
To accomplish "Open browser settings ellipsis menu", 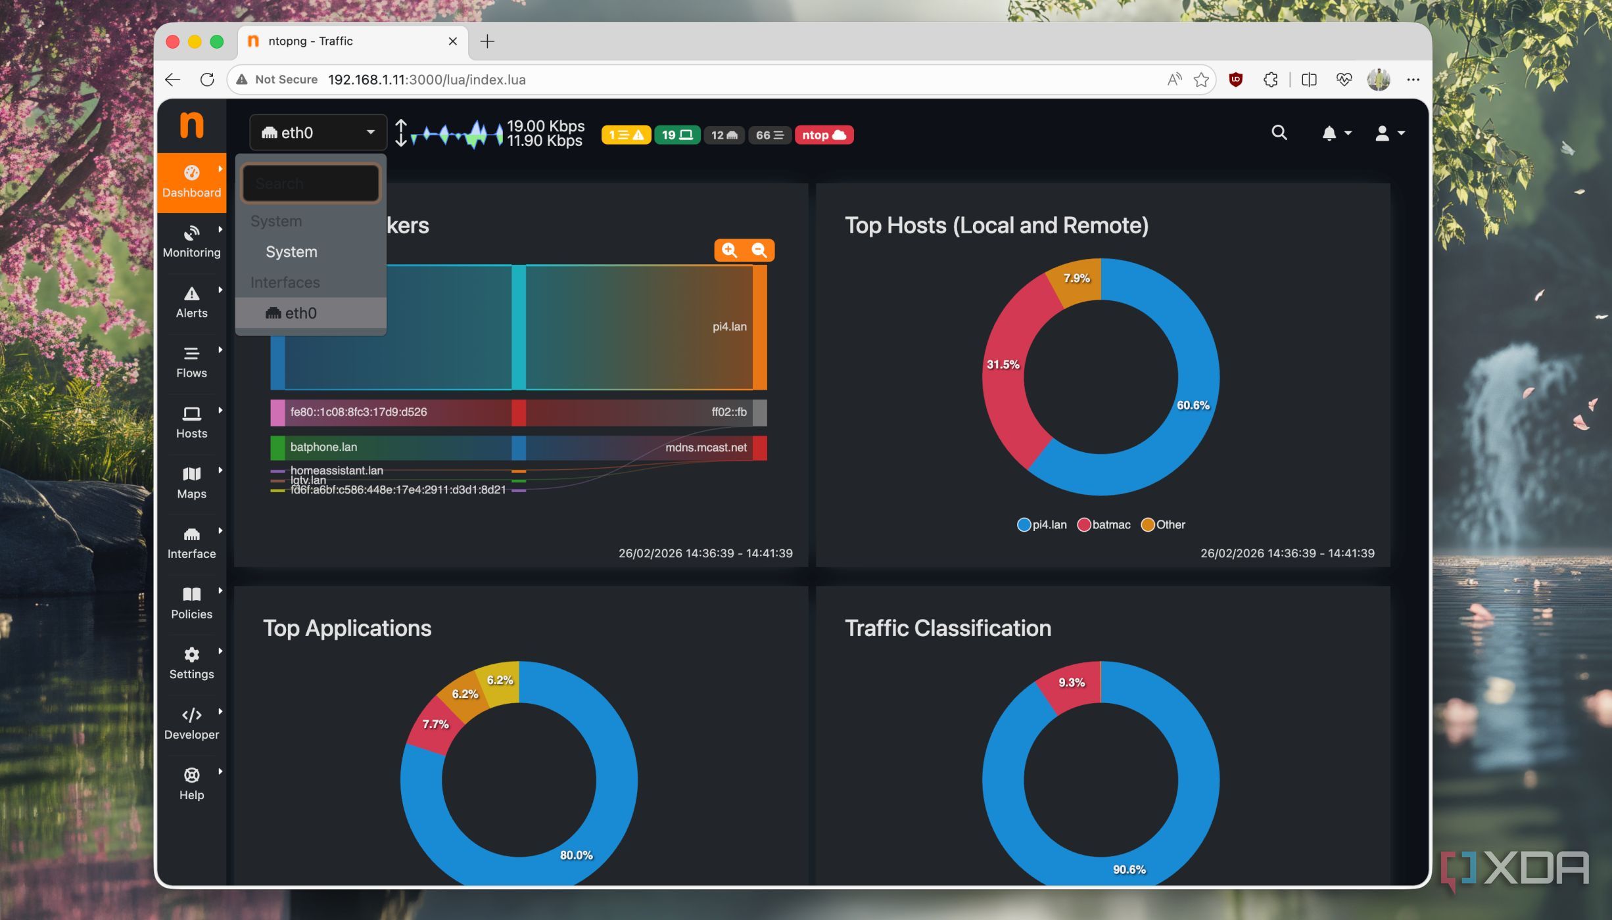I will click(x=1413, y=80).
